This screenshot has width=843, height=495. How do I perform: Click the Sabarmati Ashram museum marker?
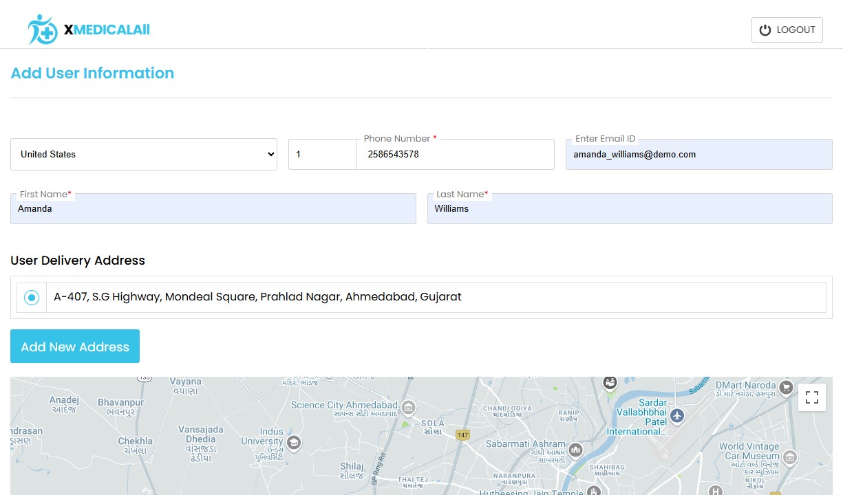tap(575, 450)
